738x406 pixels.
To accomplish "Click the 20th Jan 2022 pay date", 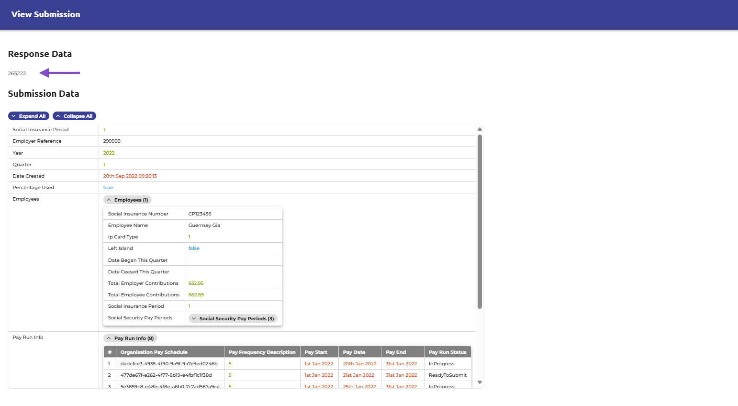I will click(x=360, y=364).
